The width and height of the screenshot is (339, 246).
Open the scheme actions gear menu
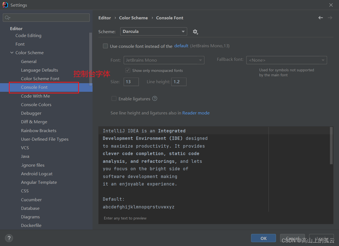point(195,32)
